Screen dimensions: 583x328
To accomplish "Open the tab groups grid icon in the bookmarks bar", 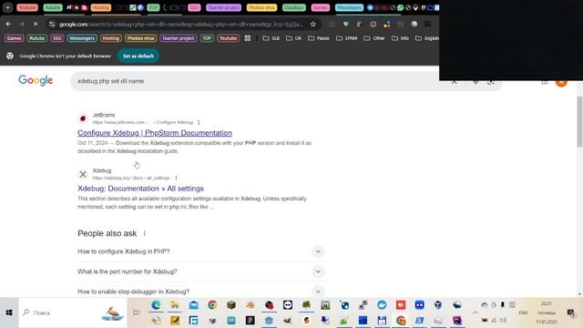I will [x=248, y=38].
